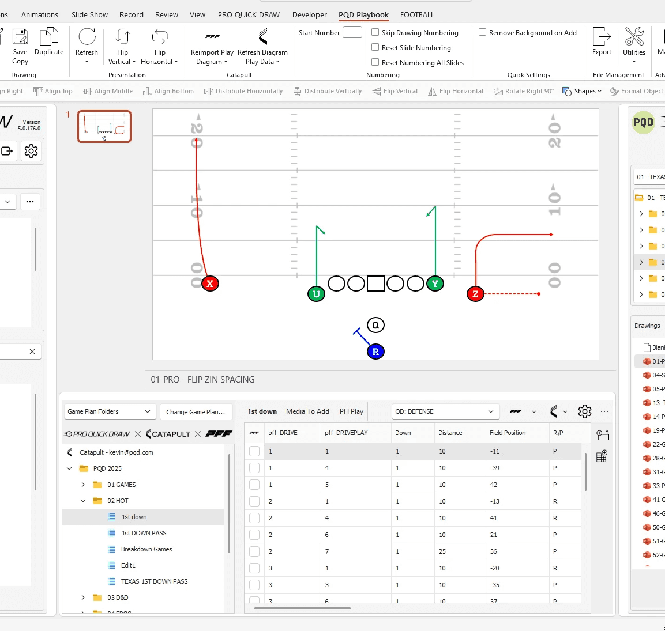Click the add column grid icon

tap(602, 456)
